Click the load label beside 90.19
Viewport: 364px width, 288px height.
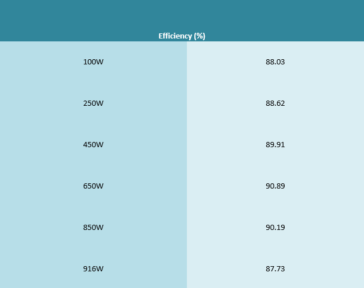click(x=93, y=228)
